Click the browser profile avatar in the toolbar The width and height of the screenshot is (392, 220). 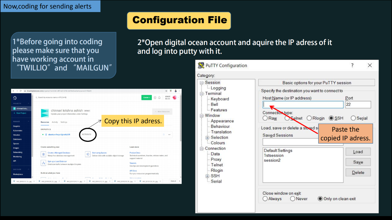(x=175, y=91)
